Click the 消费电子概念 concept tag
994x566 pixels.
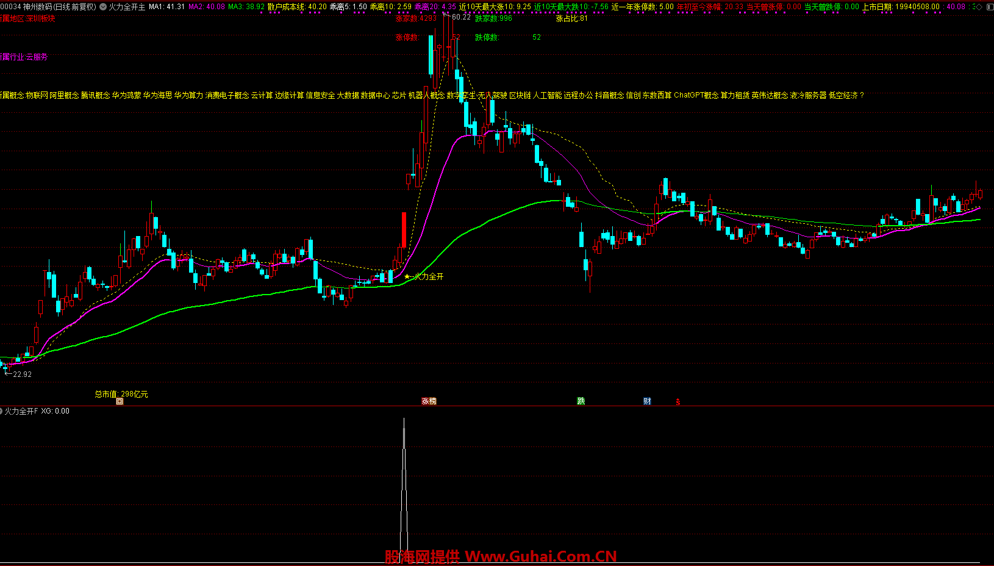pyautogui.click(x=227, y=95)
